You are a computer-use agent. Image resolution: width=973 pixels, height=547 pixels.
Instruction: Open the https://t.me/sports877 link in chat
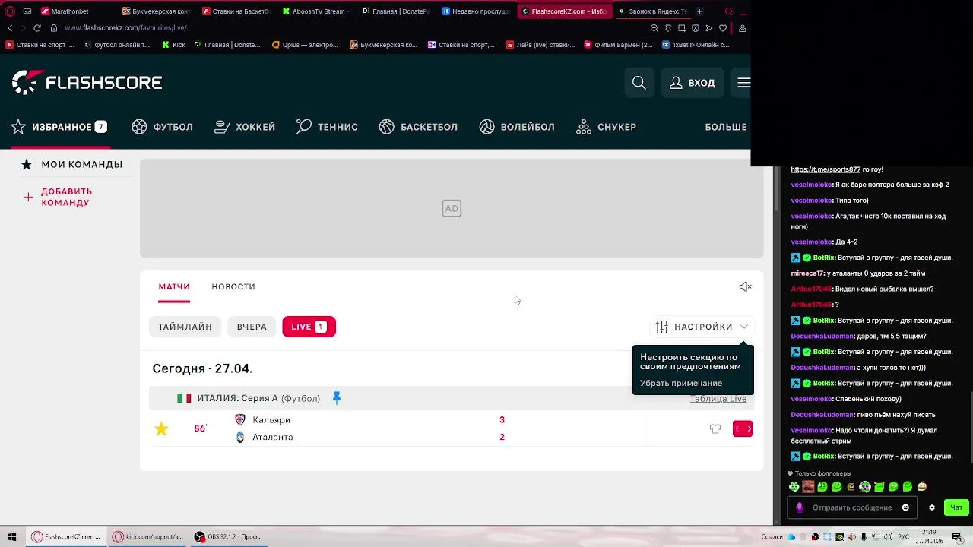point(826,169)
